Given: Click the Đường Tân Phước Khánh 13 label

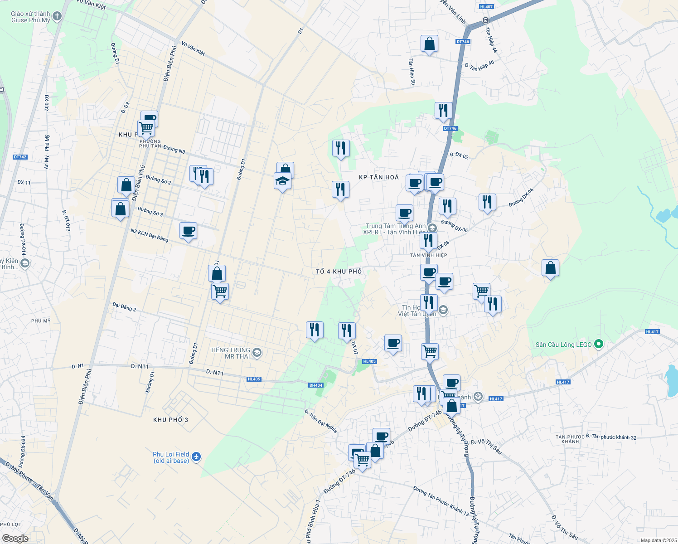Looking at the screenshot, I should (441, 501).
